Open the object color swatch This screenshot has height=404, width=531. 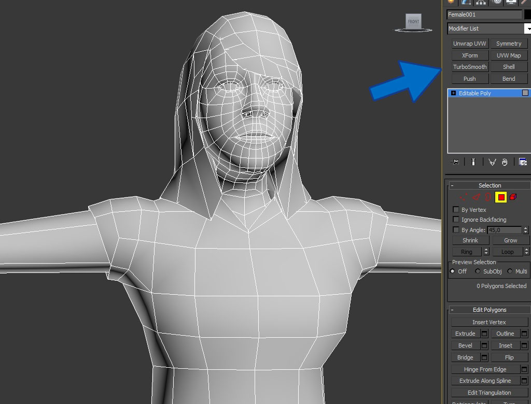527,15
